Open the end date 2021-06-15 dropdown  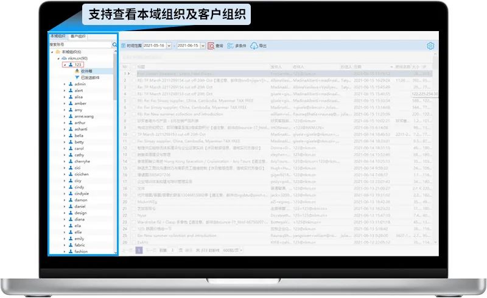[x=204, y=46]
